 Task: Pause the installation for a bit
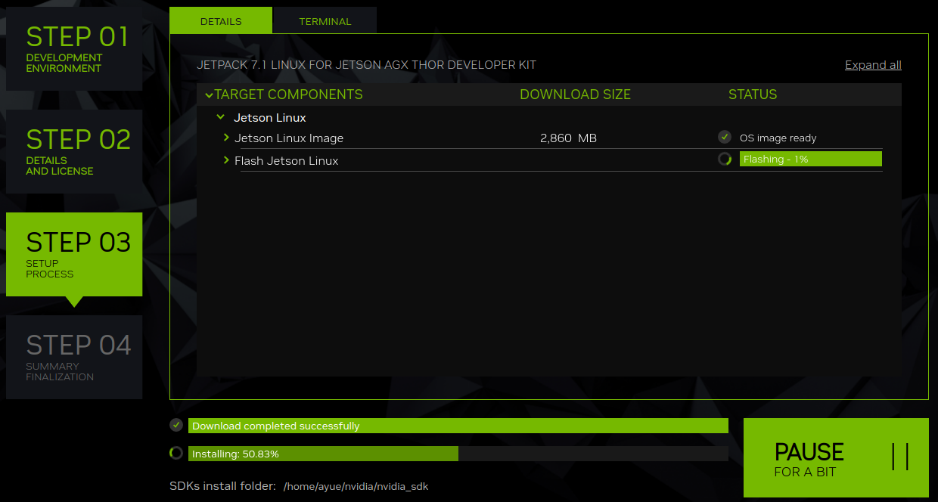click(x=836, y=457)
